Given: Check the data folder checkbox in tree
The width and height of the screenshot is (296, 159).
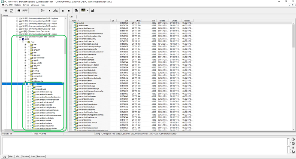Looking at the screenshot, I should 29,84.
